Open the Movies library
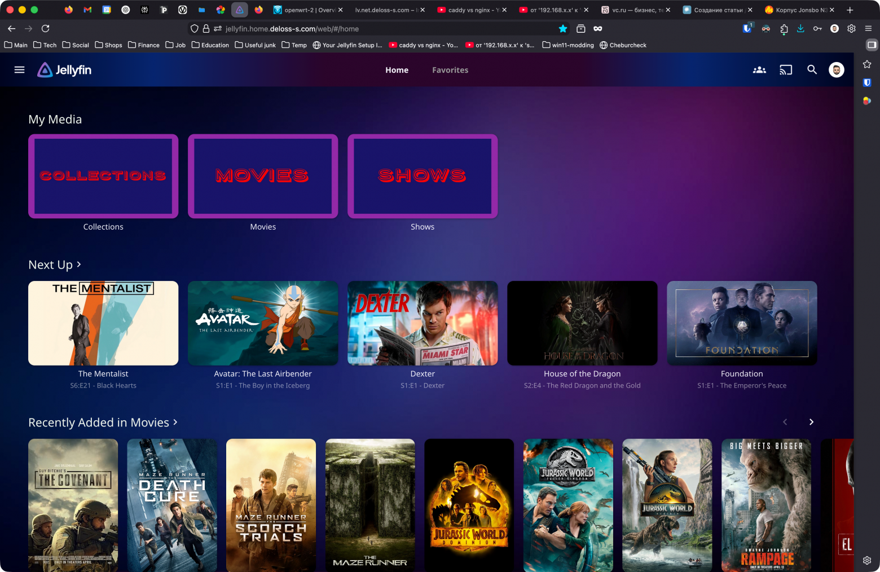This screenshot has width=880, height=572. coord(263,176)
